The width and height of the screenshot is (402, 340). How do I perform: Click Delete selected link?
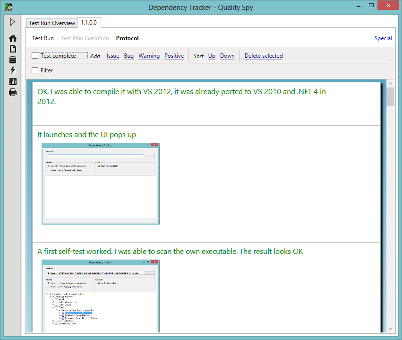[x=264, y=56]
